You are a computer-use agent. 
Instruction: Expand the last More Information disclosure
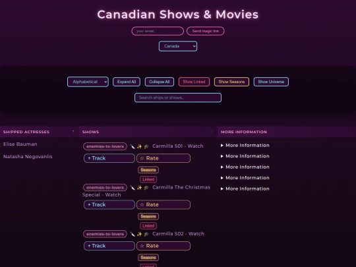(245, 189)
